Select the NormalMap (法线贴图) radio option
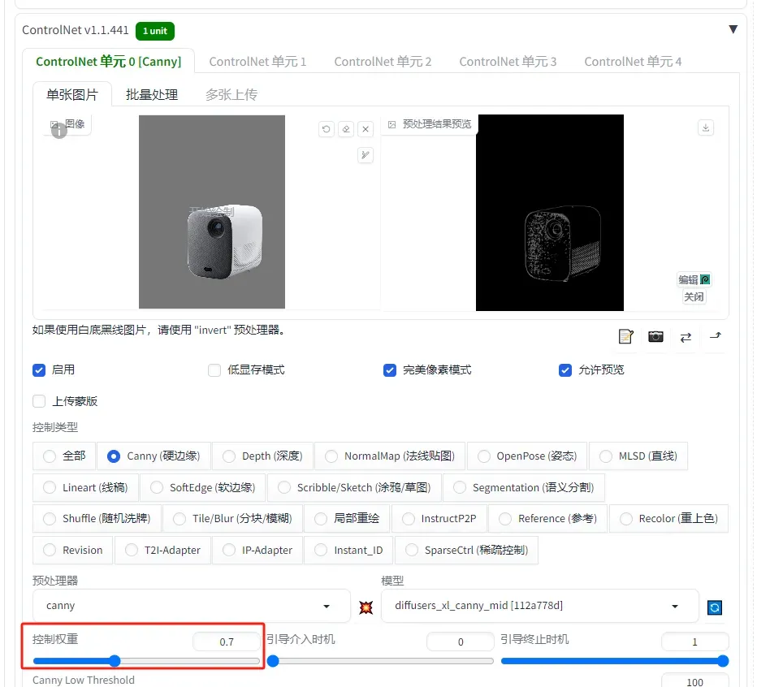 coord(390,456)
